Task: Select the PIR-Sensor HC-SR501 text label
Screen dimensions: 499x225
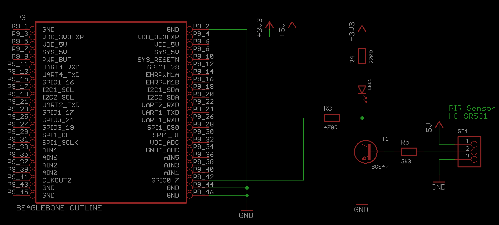Action: coord(471,112)
